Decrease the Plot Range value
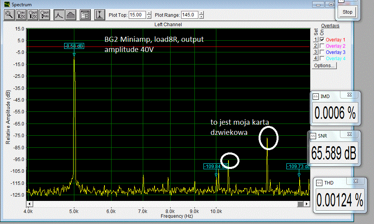The width and height of the screenshot is (374, 224). click(x=201, y=17)
